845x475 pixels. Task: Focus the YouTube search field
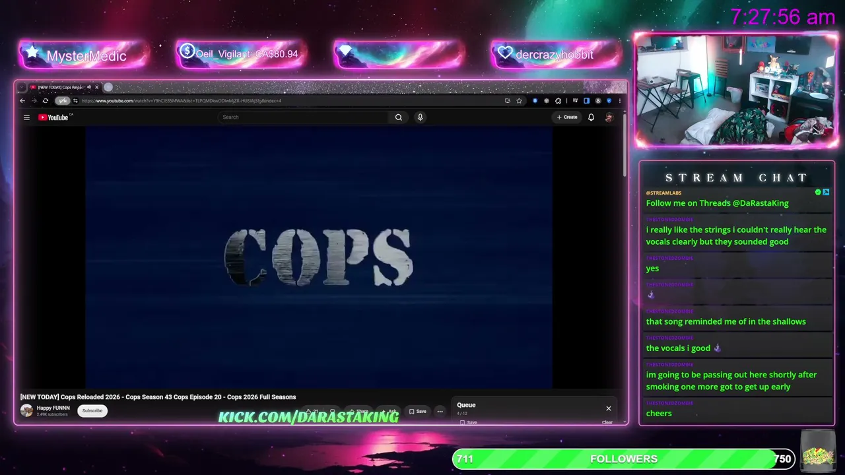click(x=304, y=117)
